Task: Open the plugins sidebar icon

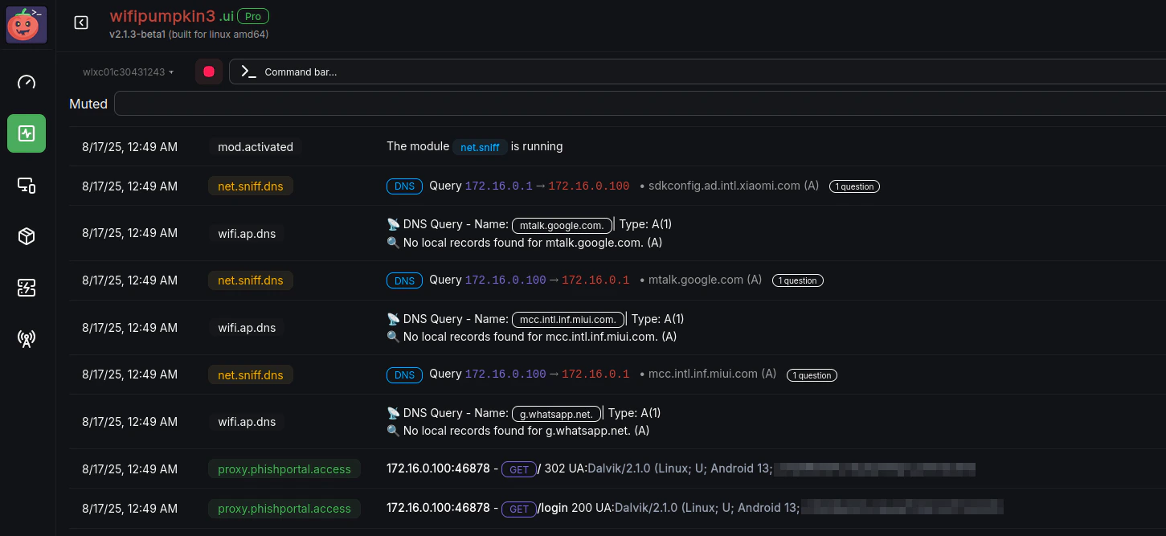Action: pos(26,287)
